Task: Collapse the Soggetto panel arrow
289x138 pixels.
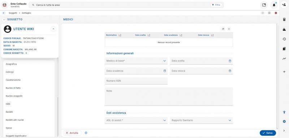Action: point(4,20)
